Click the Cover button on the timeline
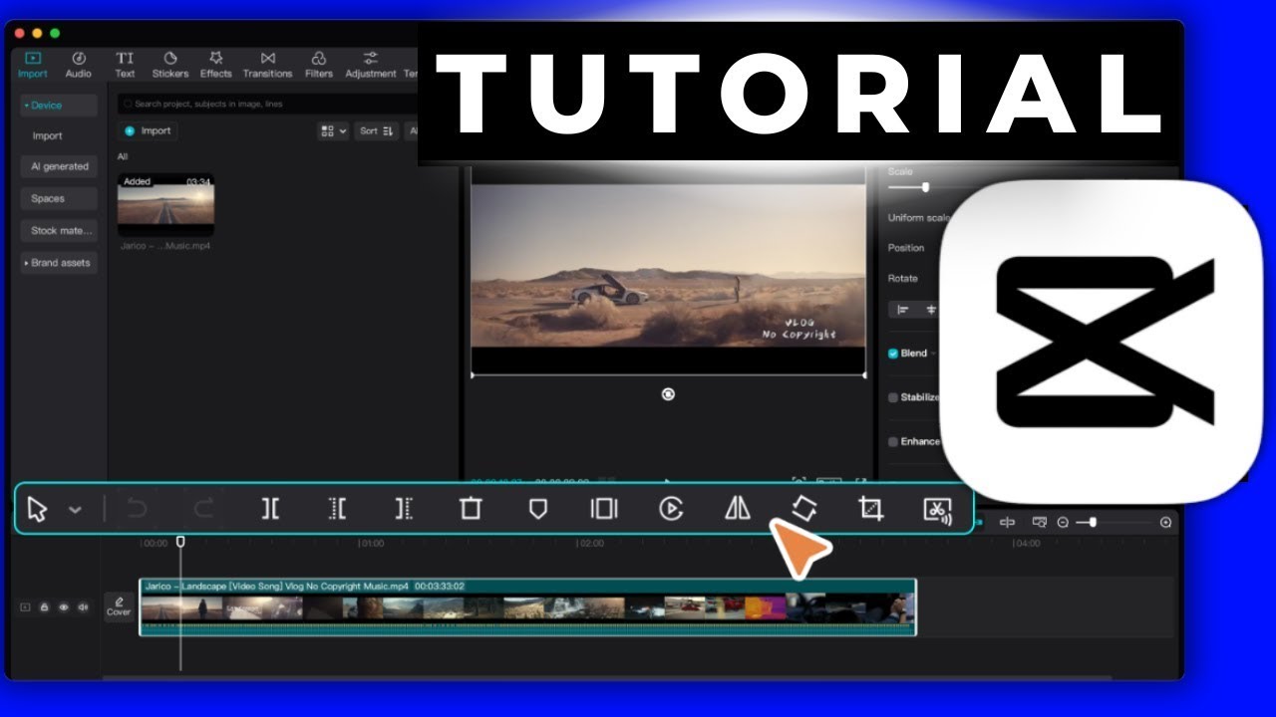The height and width of the screenshot is (717, 1276). pyautogui.click(x=119, y=606)
